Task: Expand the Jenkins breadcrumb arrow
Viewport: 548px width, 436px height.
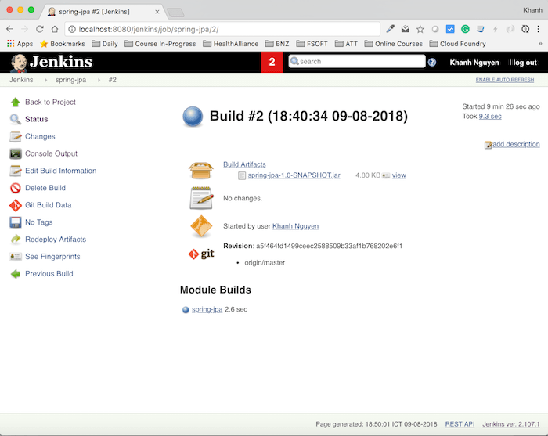Action: [45, 80]
